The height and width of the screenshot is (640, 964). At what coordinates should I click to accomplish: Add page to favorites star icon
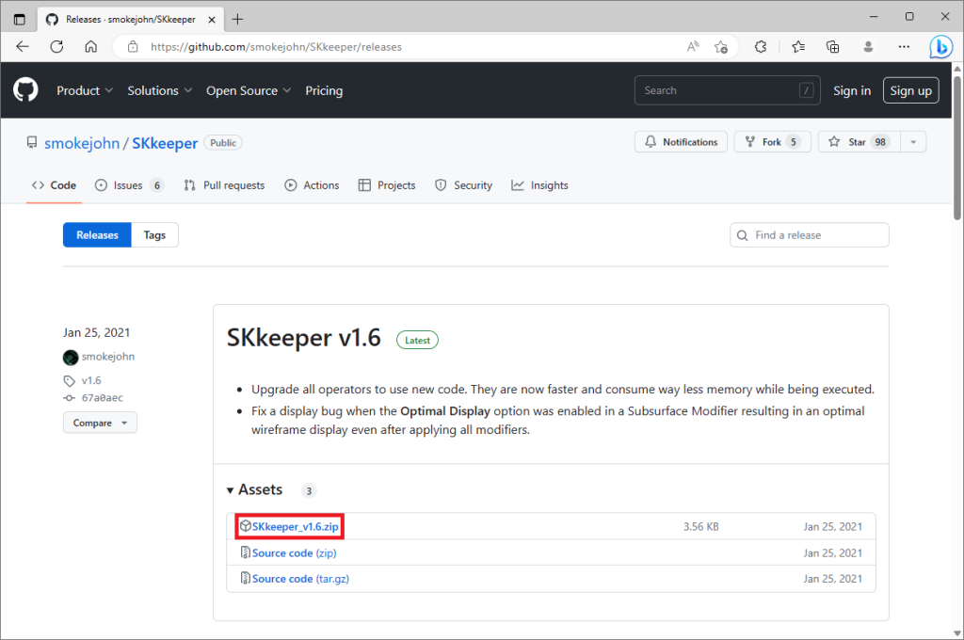tap(721, 46)
